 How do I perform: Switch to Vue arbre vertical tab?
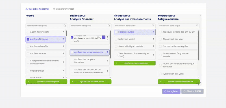point(63,9)
